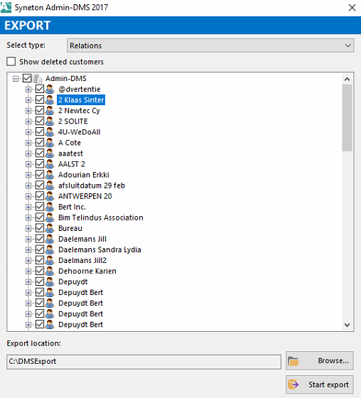Expand the Daelemans Jill tree node
Viewport: 361px width, 398px height.
coord(28,239)
